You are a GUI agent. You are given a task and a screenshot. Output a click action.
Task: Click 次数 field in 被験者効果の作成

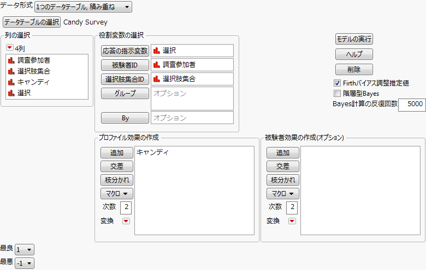pos(292,207)
